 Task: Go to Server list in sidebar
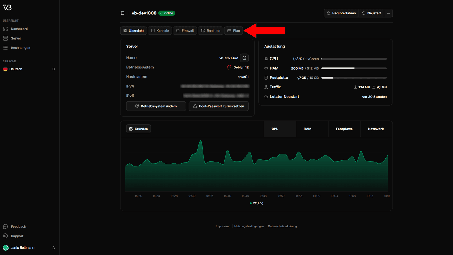click(16, 38)
